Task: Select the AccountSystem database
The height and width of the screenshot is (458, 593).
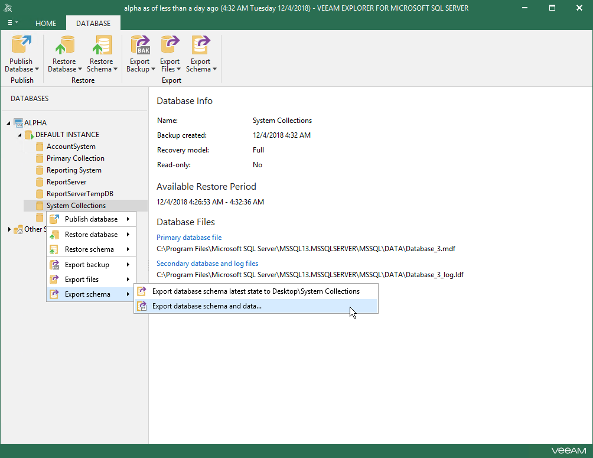Action: tap(71, 147)
